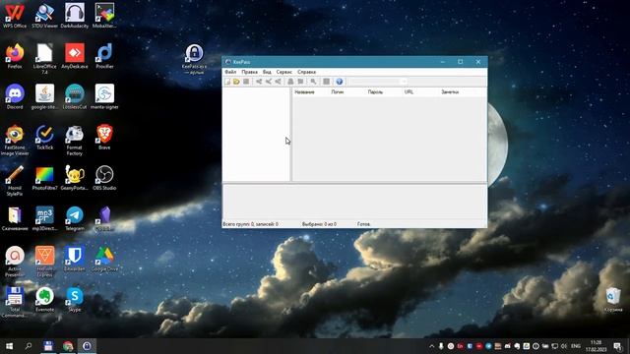The height and width of the screenshot is (354, 630).
Task: Open the quick search combo box arrow
Action: click(x=404, y=82)
